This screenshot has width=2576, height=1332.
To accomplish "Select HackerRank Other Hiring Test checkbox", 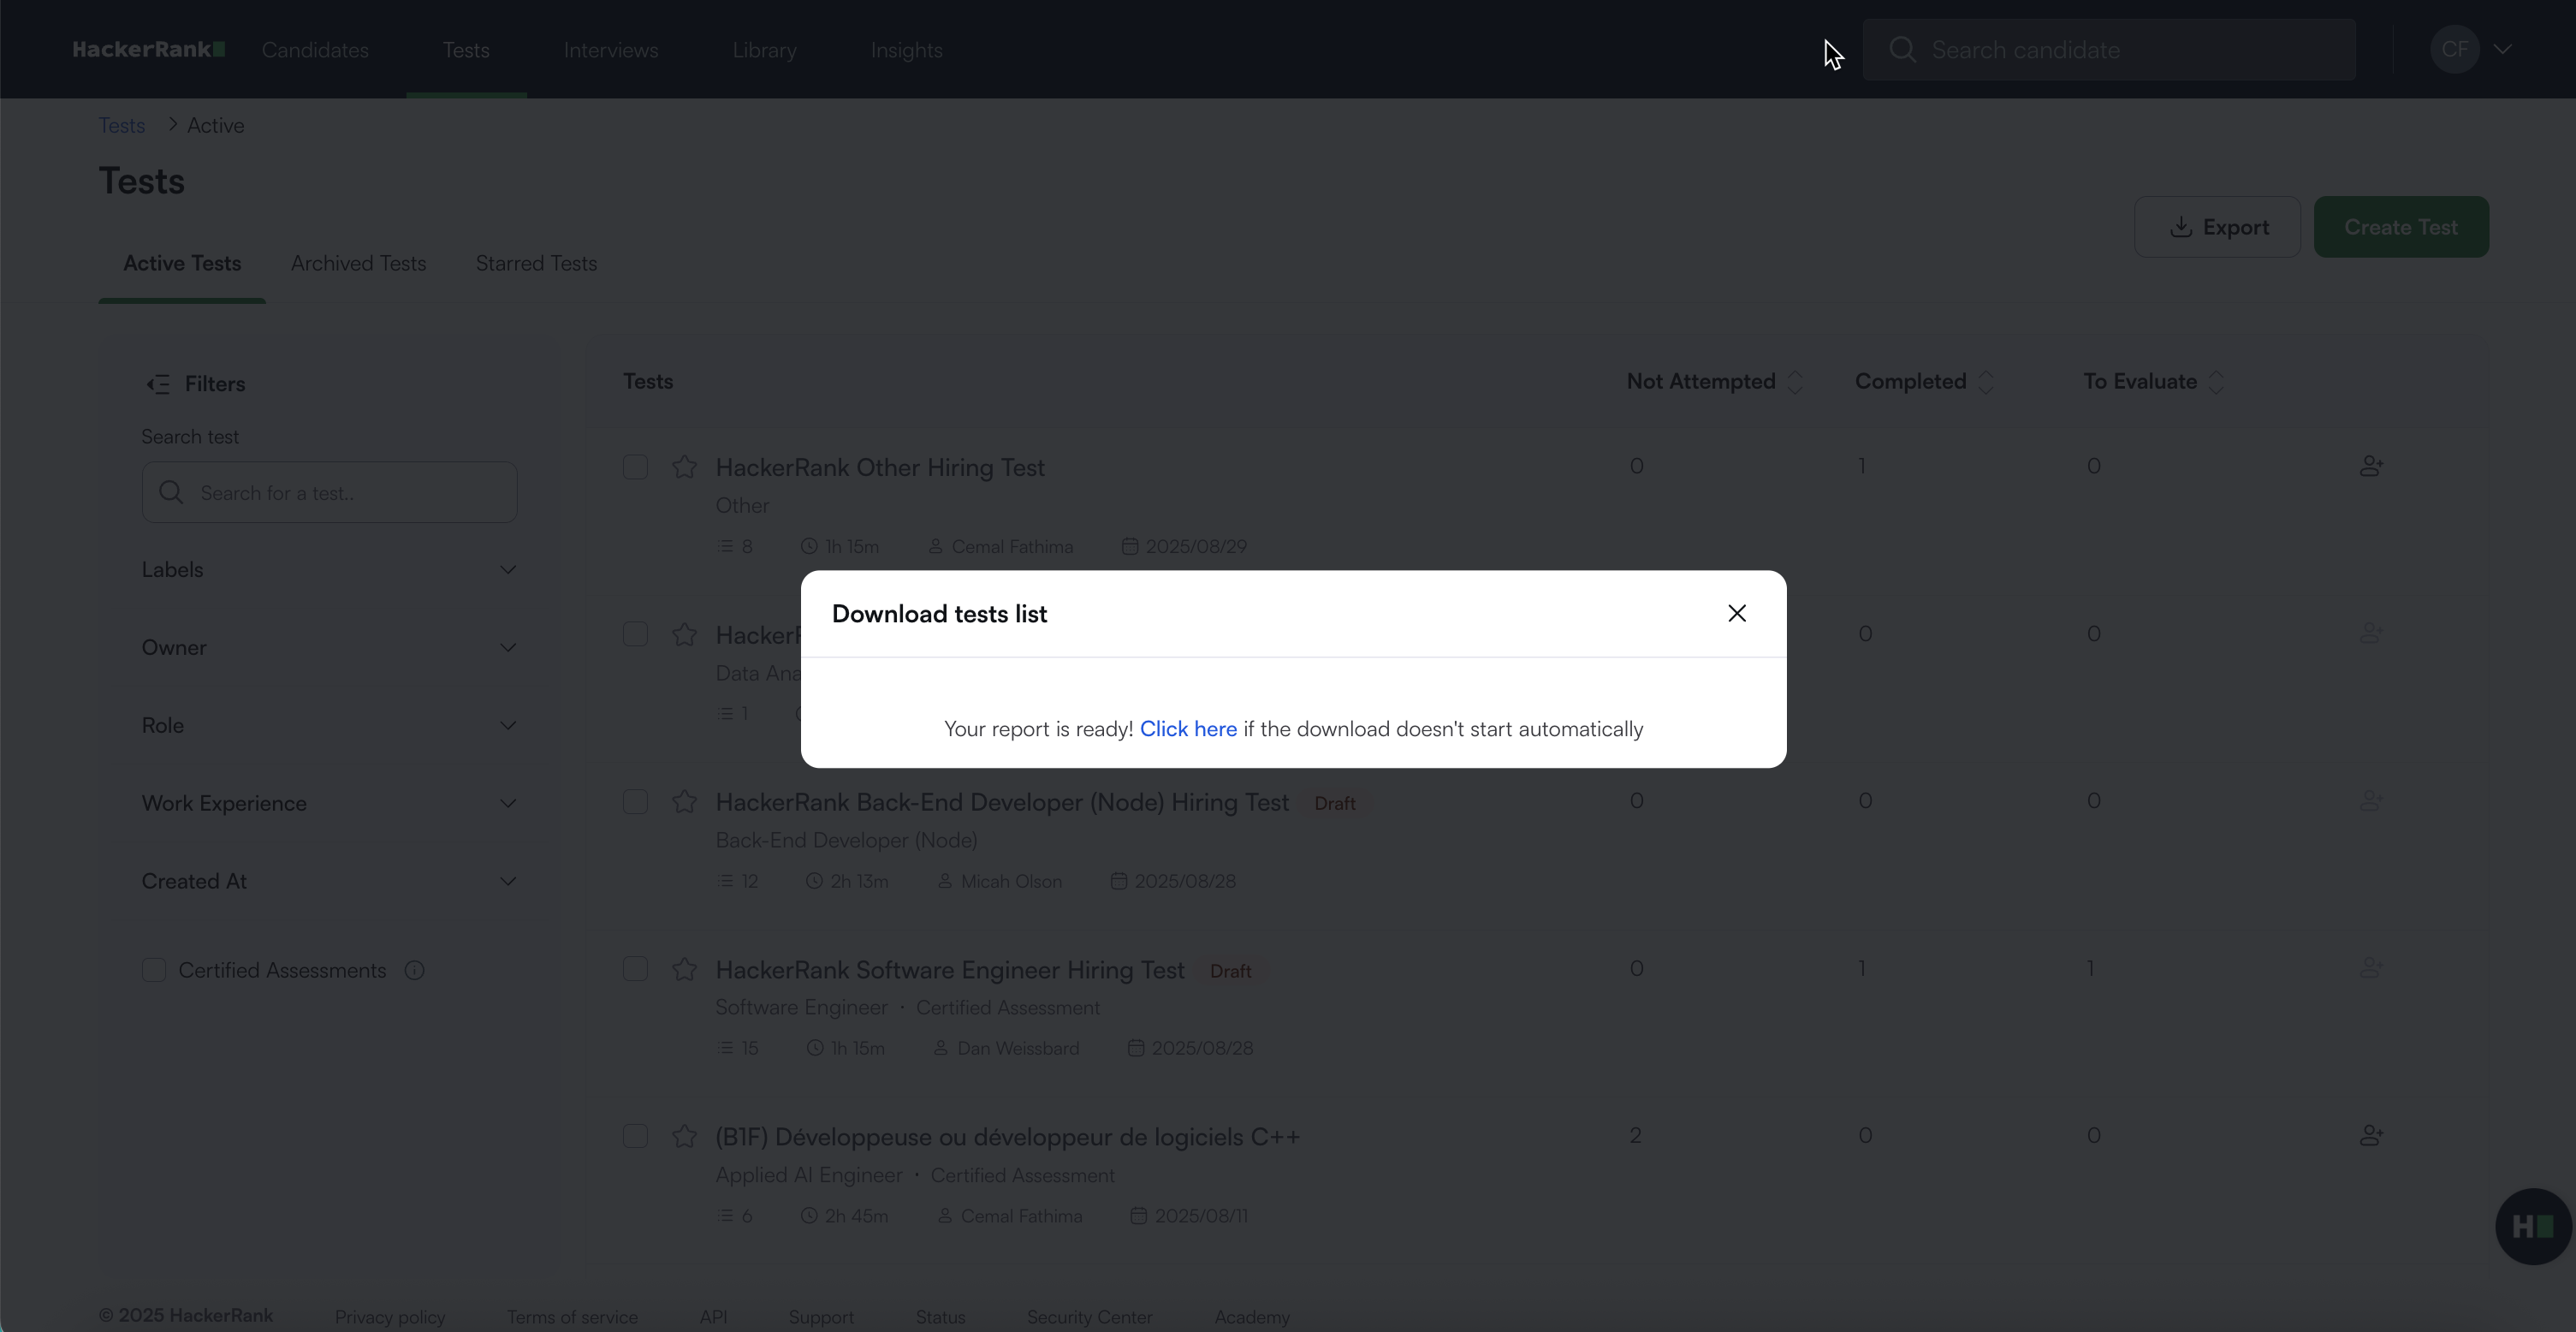I will pos(635,467).
